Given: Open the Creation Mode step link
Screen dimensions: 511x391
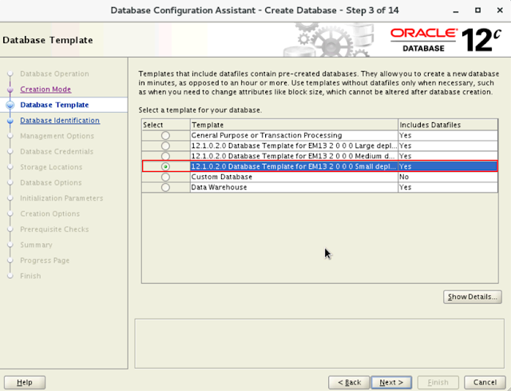Looking at the screenshot, I should 46,89.
